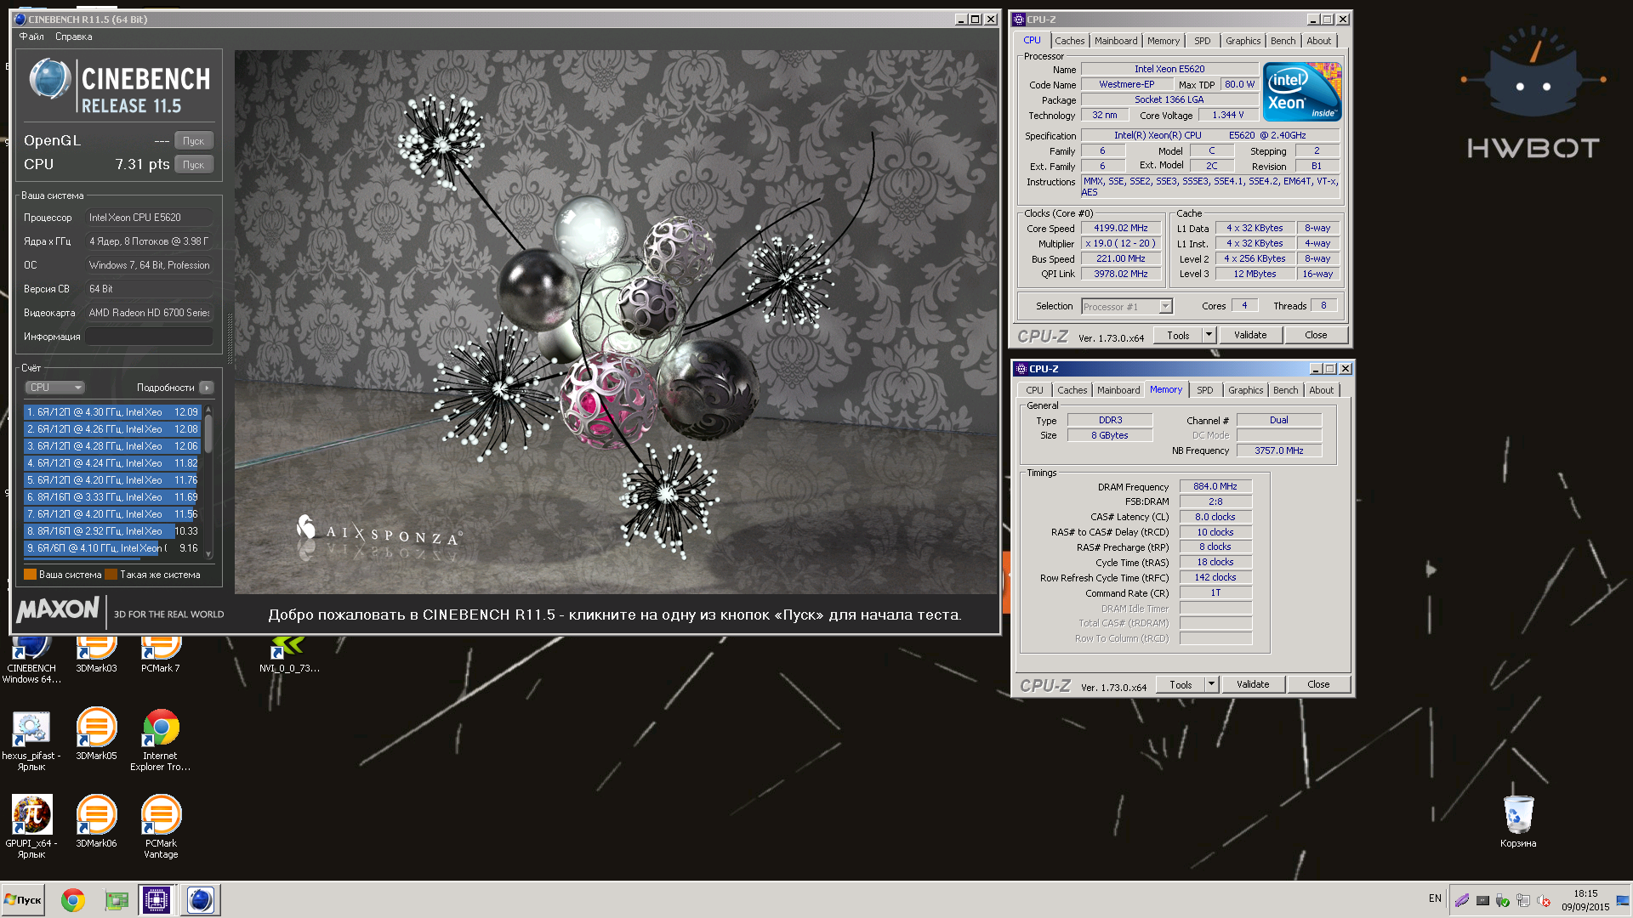Click the DRAM Frequency value 884.0 MHz
Viewport: 1633px width, 918px height.
(x=1215, y=486)
